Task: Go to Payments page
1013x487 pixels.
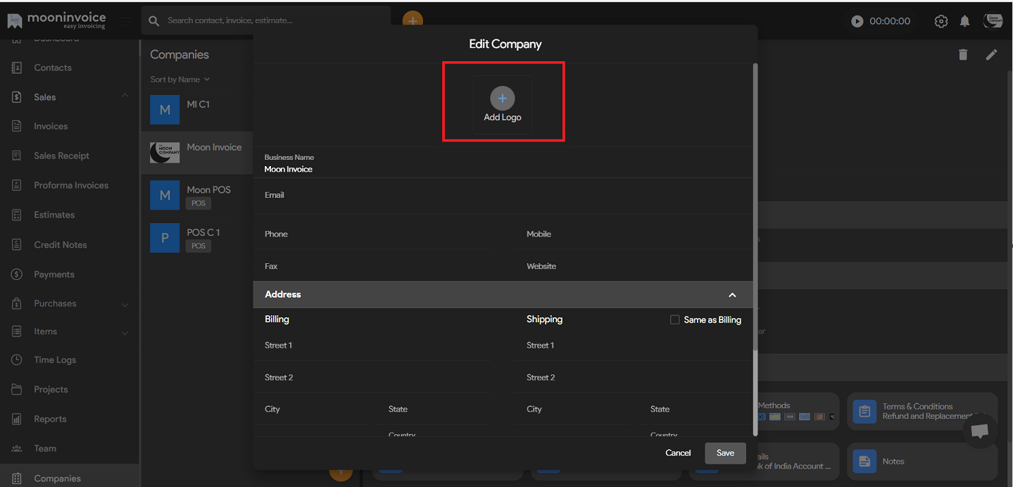Action: (54, 274)
